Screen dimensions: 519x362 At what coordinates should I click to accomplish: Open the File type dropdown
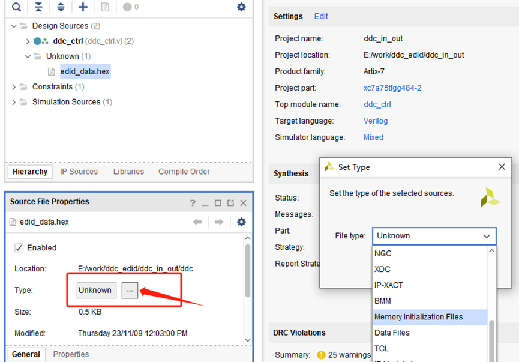[x=434, y=236]
